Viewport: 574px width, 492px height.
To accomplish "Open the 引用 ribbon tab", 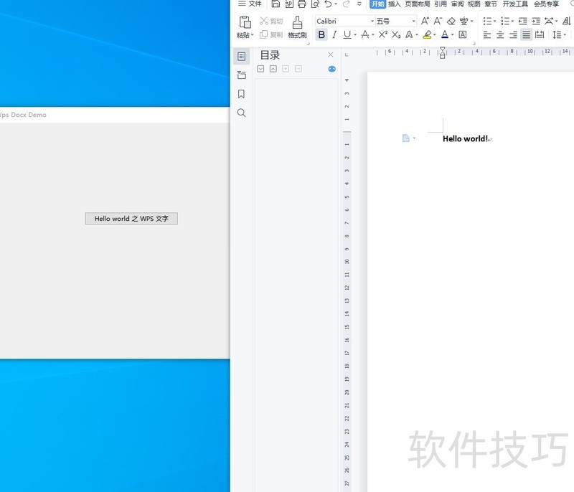I will pyautogui.click(x=441, y=4).
